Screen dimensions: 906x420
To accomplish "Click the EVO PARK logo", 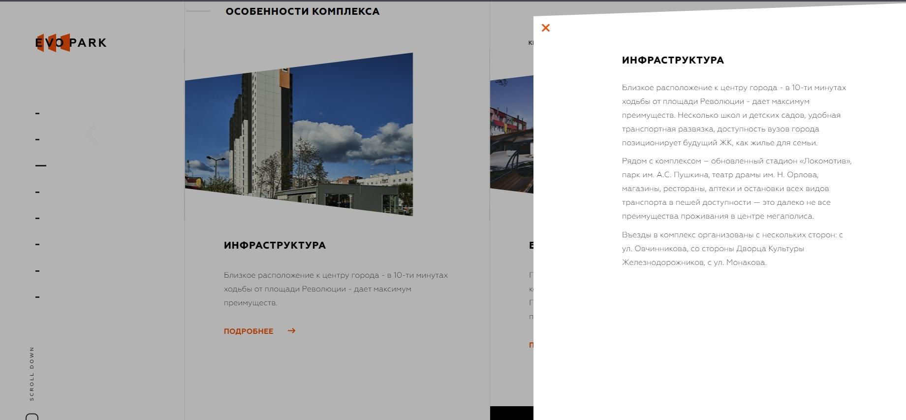I will click(x=71, y=43).
